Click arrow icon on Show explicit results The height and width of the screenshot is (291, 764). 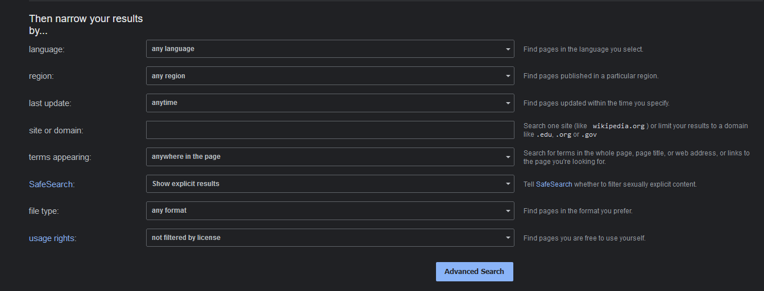[508, 184]
